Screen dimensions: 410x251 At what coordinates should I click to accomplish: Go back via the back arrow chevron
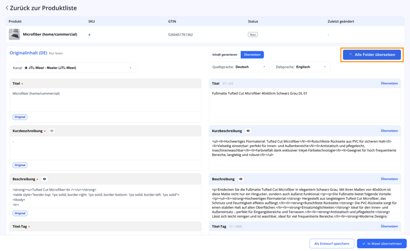click(7, 8)
